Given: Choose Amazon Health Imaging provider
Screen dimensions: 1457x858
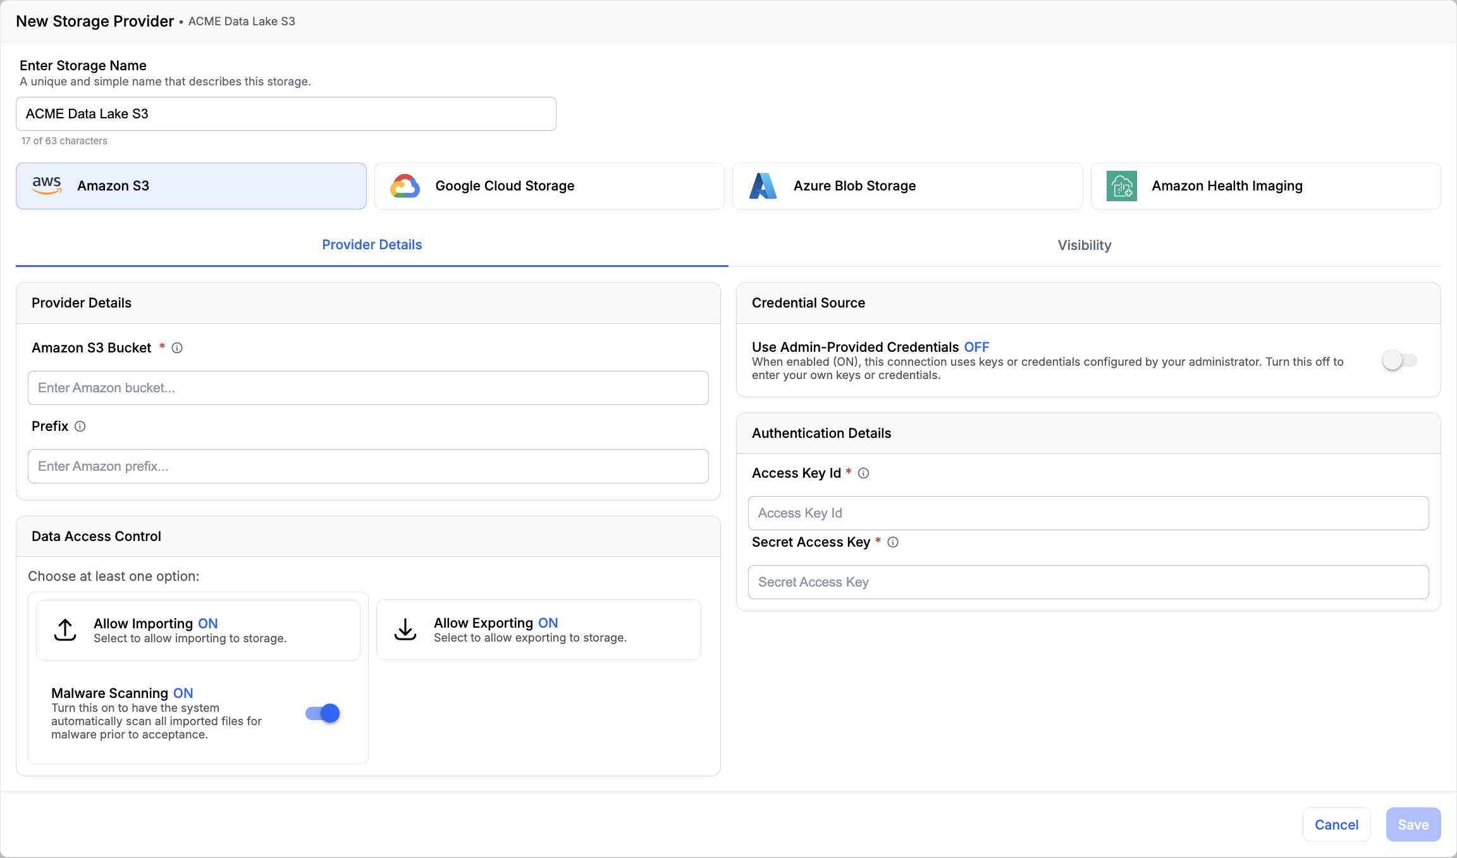Looking at the screenshot, I should 1266,186.
